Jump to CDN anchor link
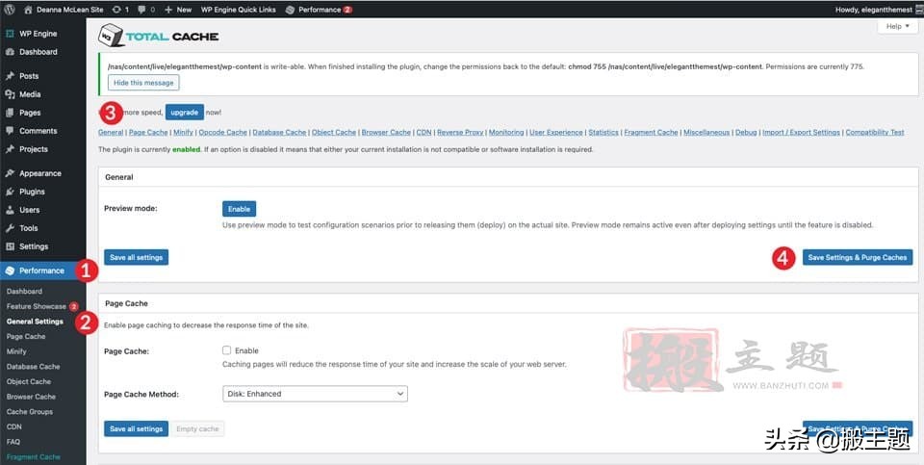 (423, 132)
